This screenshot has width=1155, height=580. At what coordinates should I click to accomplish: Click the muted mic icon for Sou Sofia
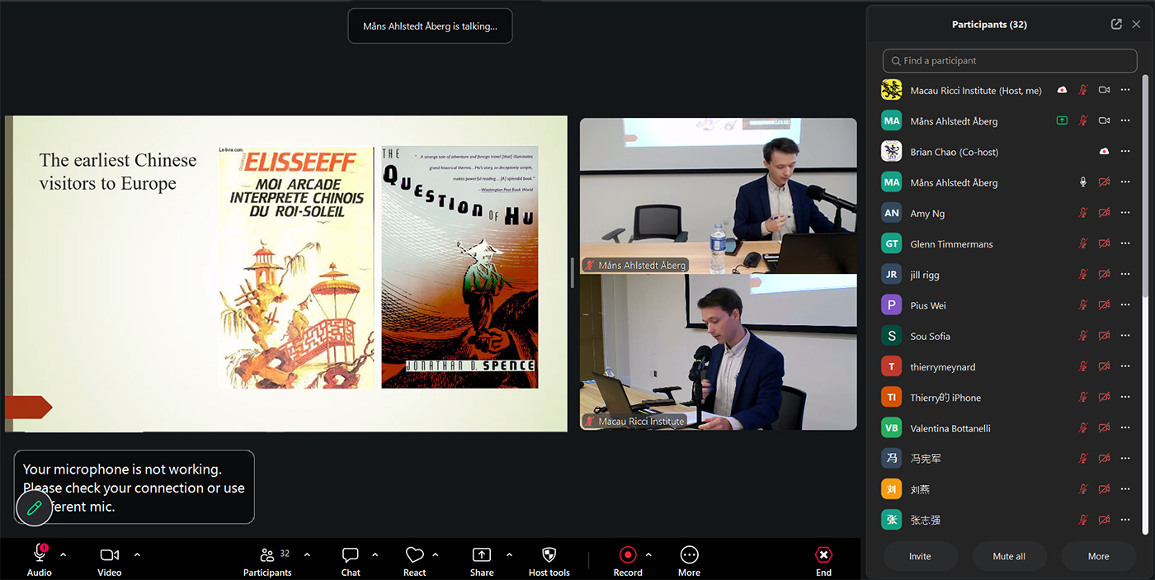1083,336
